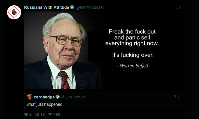Open the Russians With Attitude display name

coord(46,7)
